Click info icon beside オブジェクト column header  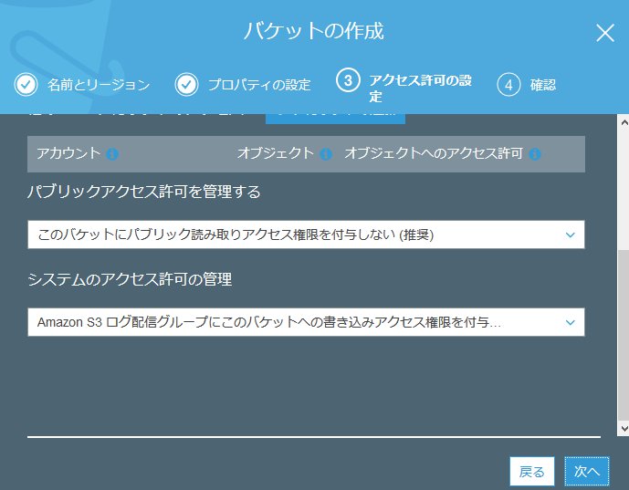pyautogui.click(x=326, y=154)
